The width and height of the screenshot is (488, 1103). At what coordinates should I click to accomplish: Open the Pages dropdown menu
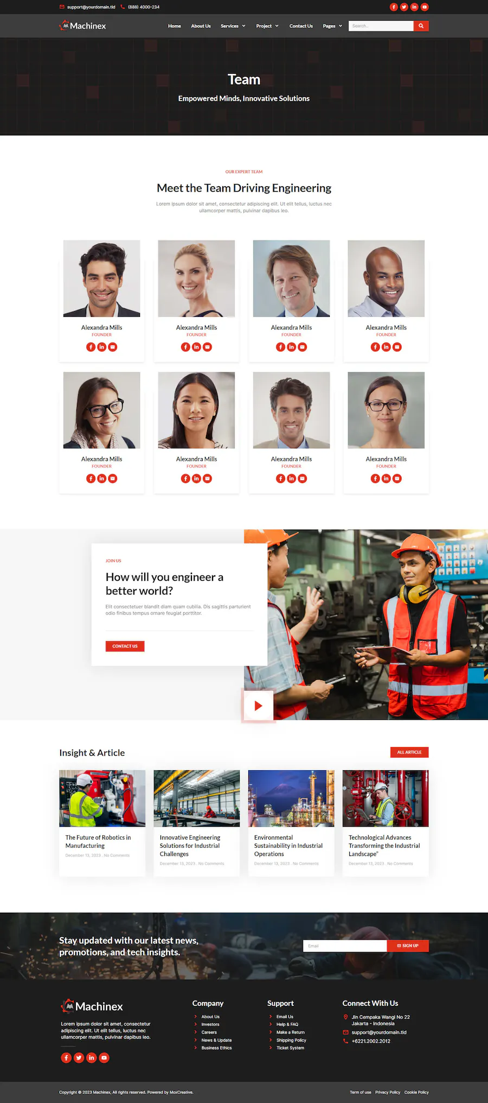coord(332,26)
